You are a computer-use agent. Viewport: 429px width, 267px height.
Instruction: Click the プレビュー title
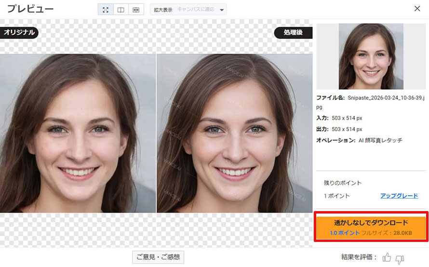click(30, 9)
